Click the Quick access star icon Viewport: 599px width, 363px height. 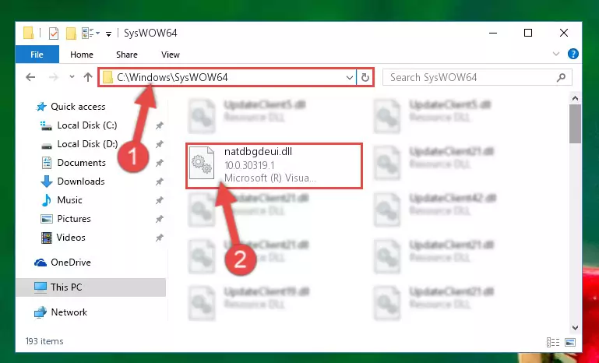(x=41, y=107)
